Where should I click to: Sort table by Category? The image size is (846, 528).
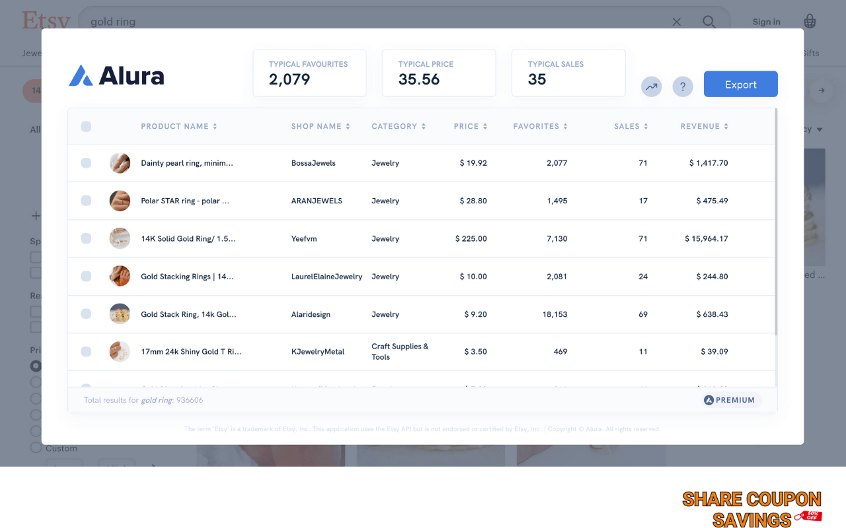point(399,126)
